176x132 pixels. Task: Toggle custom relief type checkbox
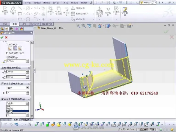tap(2, 99)
